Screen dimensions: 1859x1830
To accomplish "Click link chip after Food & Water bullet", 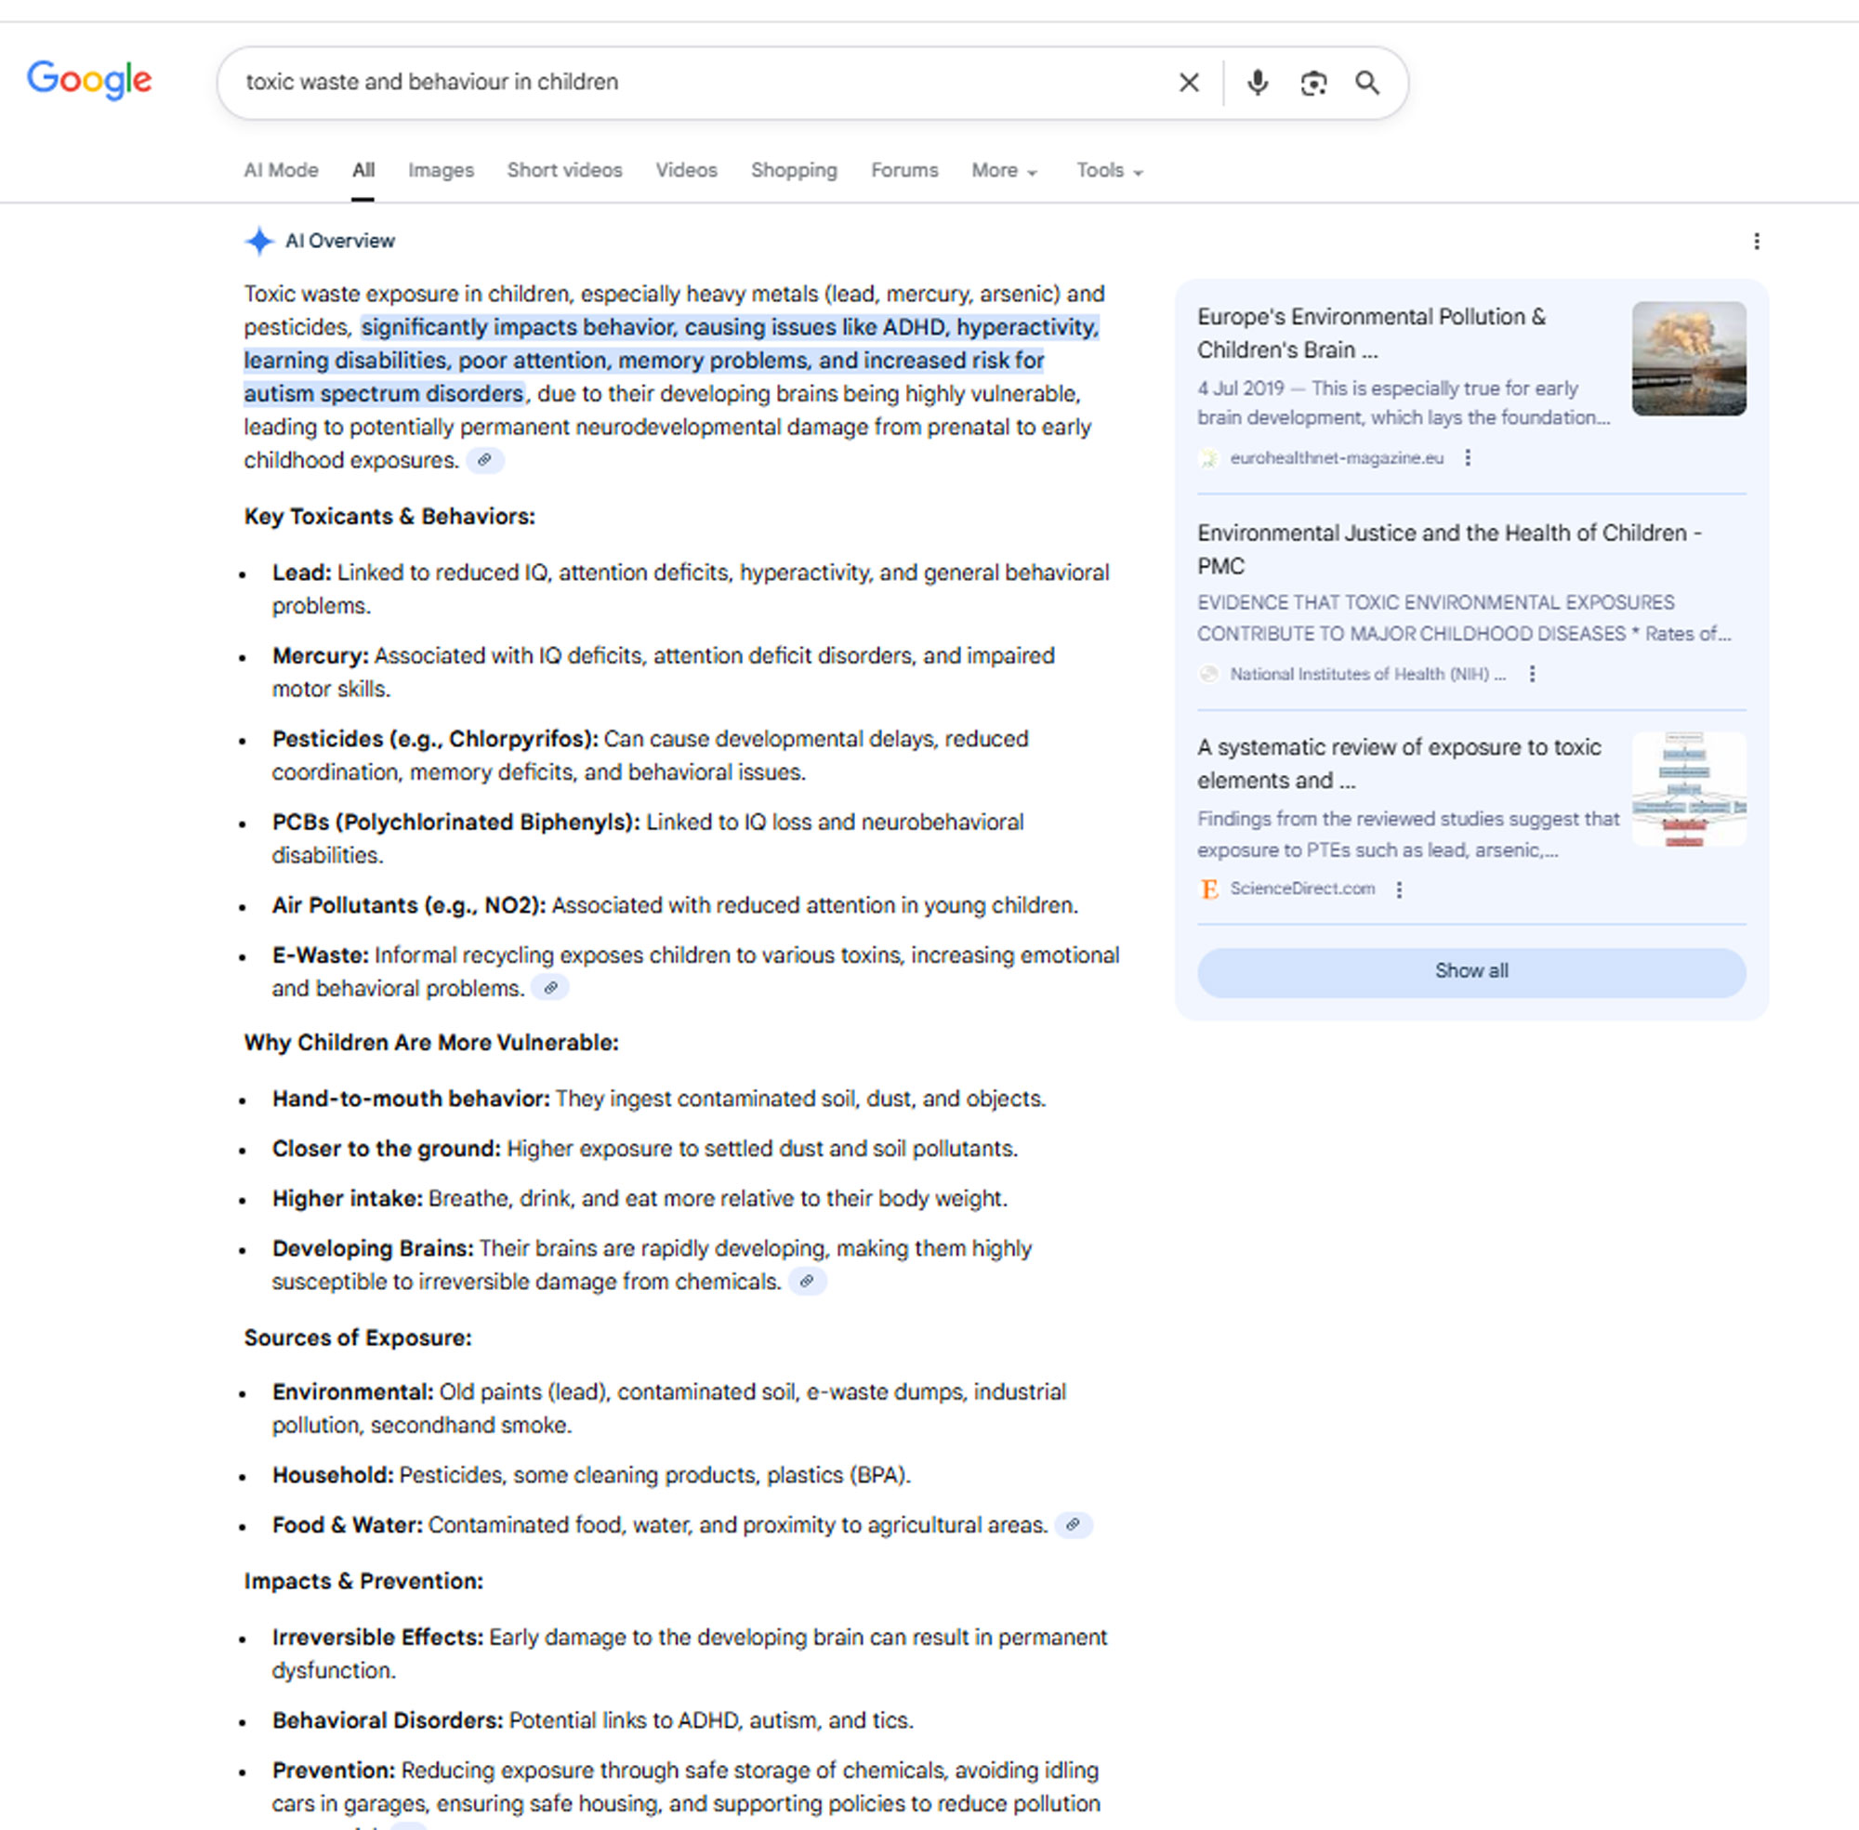I will (1073, 1524).
